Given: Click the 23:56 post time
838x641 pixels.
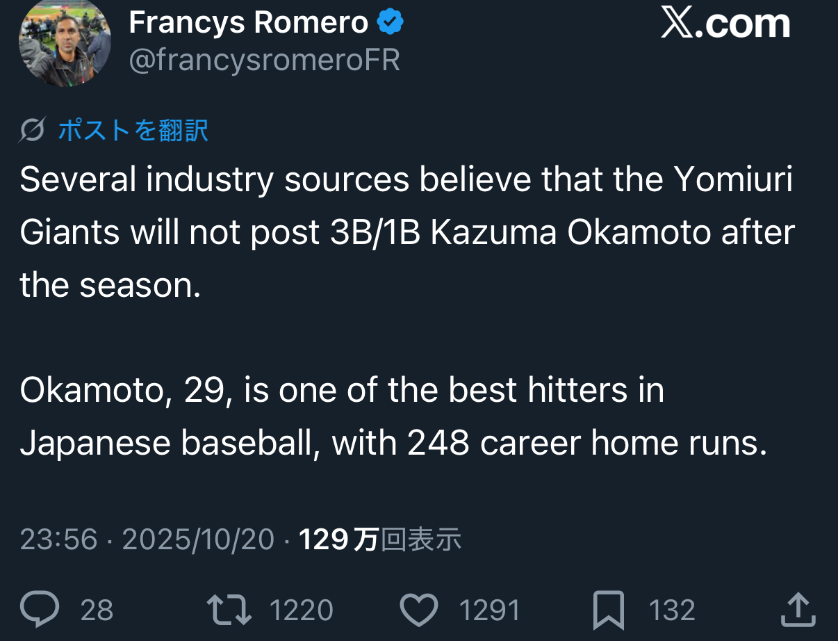Looking at the screenshot, I should [58, 539].
